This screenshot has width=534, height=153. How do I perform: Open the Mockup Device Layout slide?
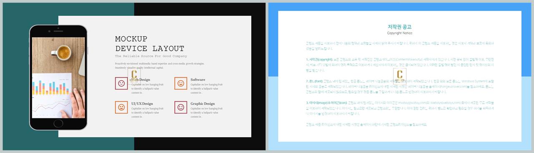tap(134, 76)
